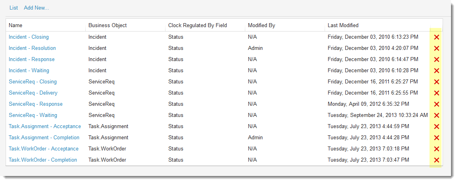Image resolution: width=457 pixels, height=182 pixels.
Task: Delete the ServiceReq - Closing row
Action: tap(436, 82)
